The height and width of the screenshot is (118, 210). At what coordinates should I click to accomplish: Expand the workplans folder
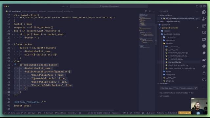click(x=170, y=74)
